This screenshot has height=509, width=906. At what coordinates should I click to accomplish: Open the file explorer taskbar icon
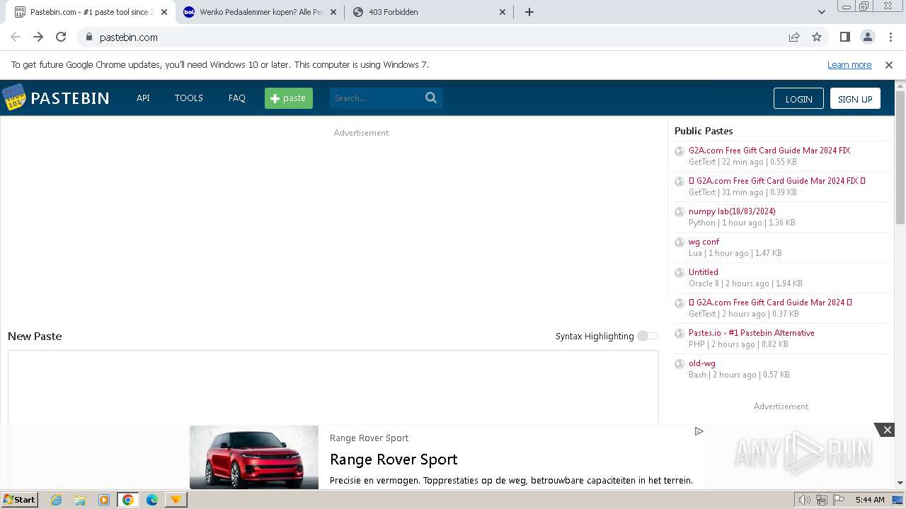tap(80, 500)
